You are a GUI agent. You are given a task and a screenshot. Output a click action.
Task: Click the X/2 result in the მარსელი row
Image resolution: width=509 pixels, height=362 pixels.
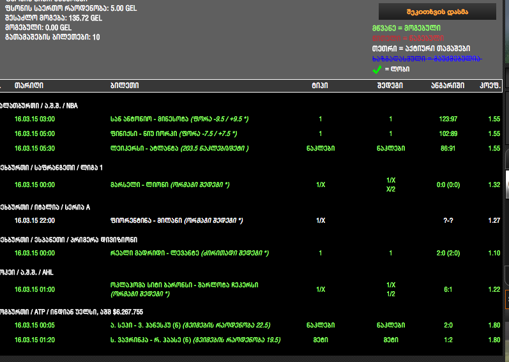coord(391,190)
